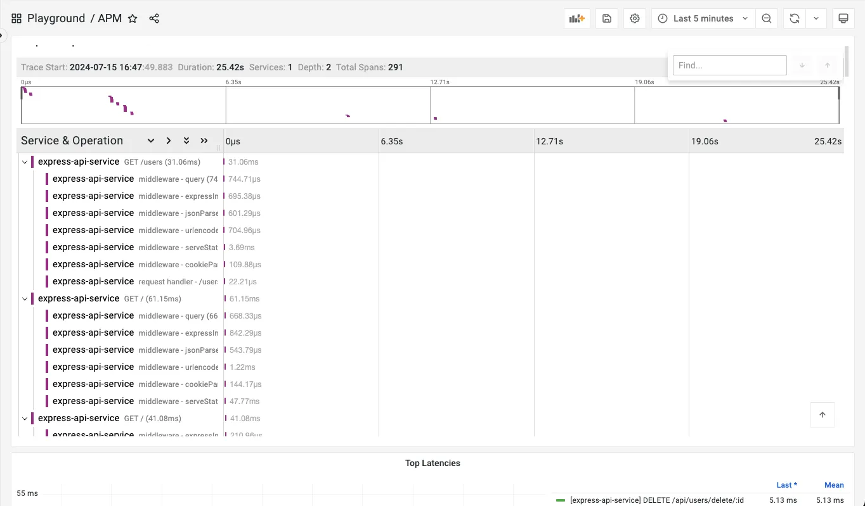Click in the Find search field

click(x=729, y=65)
